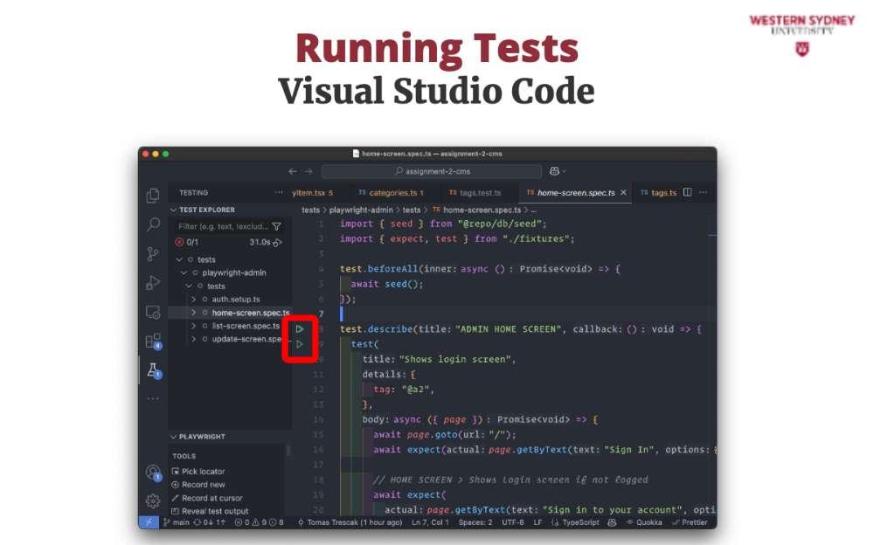
Task: Open the Search view in the activity bar
Action: click(x=153, y=224)
